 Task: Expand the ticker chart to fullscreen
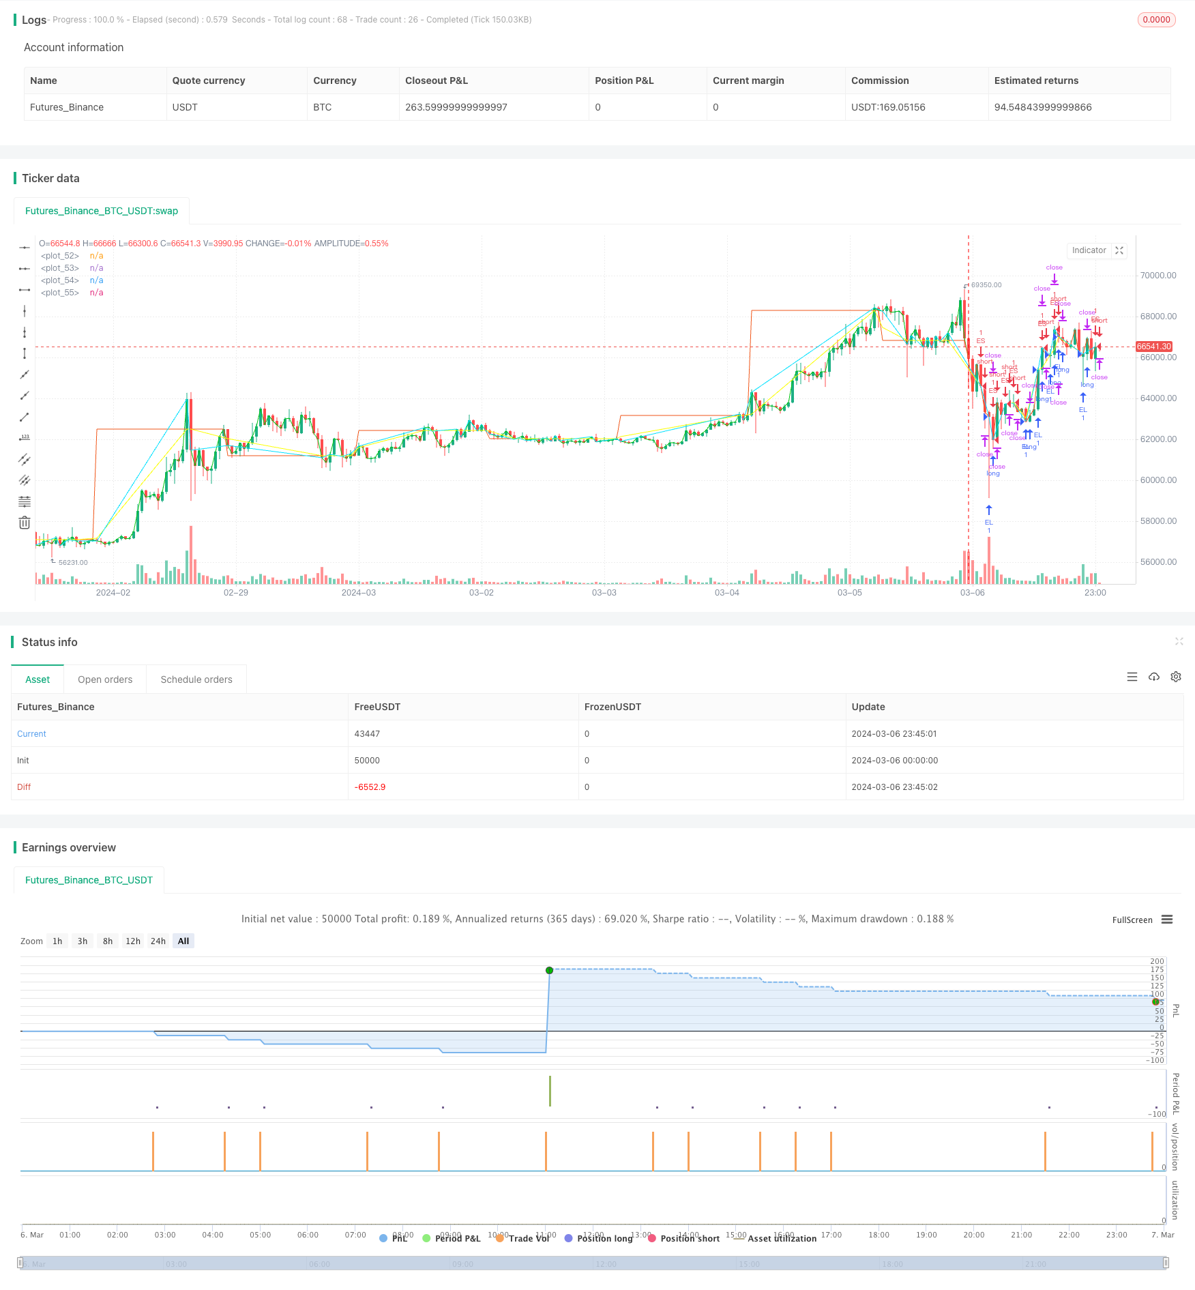(1119, 250)
